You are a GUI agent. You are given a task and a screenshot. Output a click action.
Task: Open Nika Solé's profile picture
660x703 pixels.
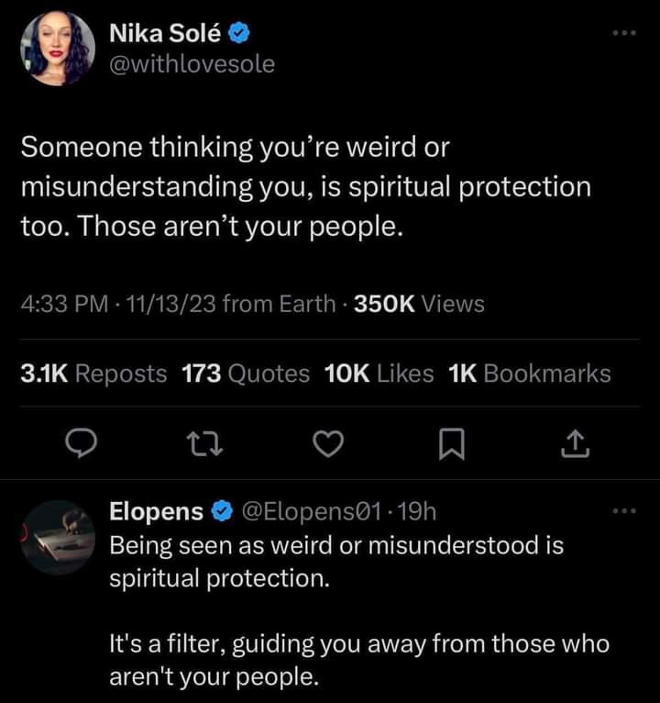tap(57, 50)
